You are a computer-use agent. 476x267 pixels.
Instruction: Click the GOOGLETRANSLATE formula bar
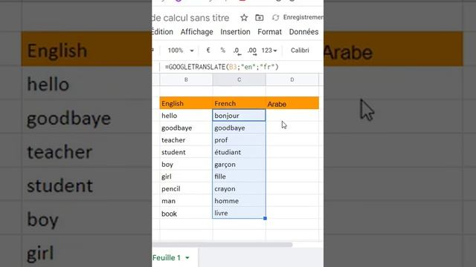(x=222, y=67)
